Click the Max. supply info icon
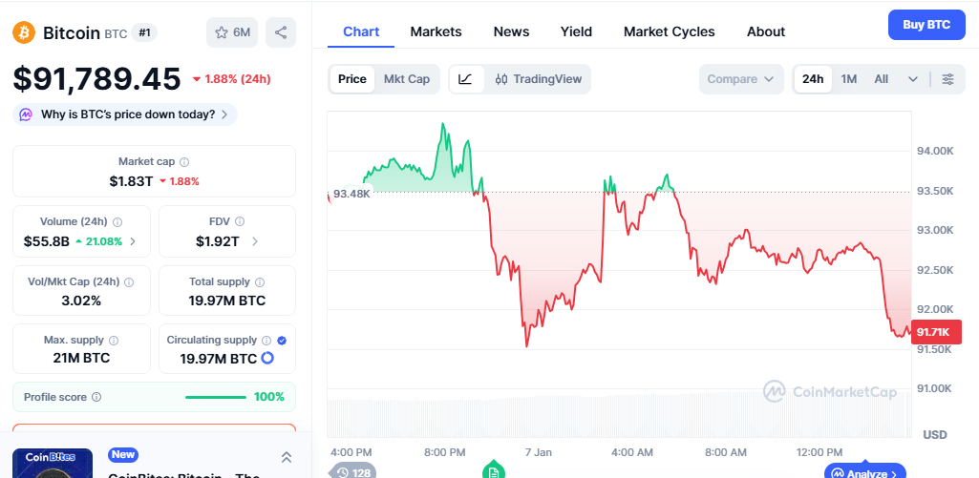This screenshot has width=979, height=478. [114, 341]
